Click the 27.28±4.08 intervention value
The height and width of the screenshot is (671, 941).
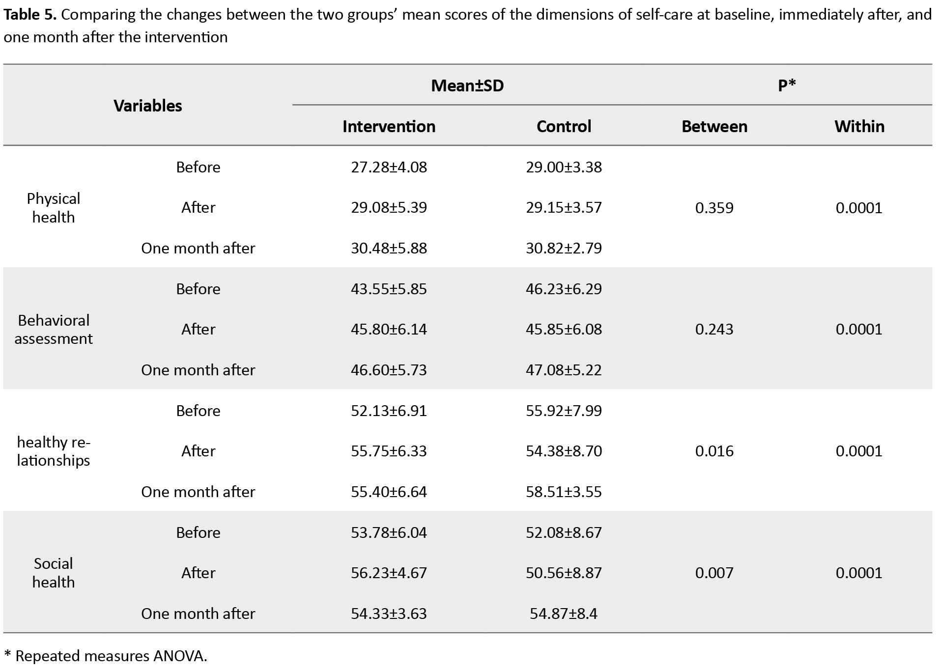[389, 167]
